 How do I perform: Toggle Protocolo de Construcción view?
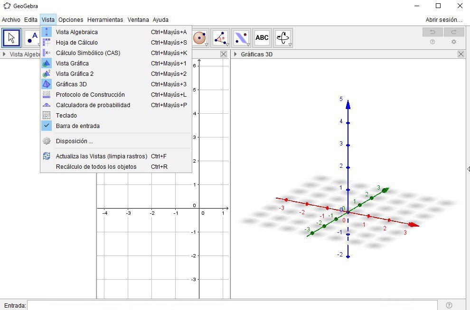point(116,94)
